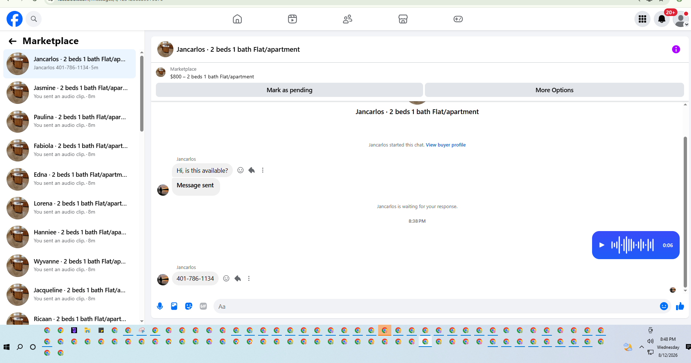This screenshot has height=363, width=691.
Task: Click the Jancarlos chat header title
Action: tap(238, 50)
